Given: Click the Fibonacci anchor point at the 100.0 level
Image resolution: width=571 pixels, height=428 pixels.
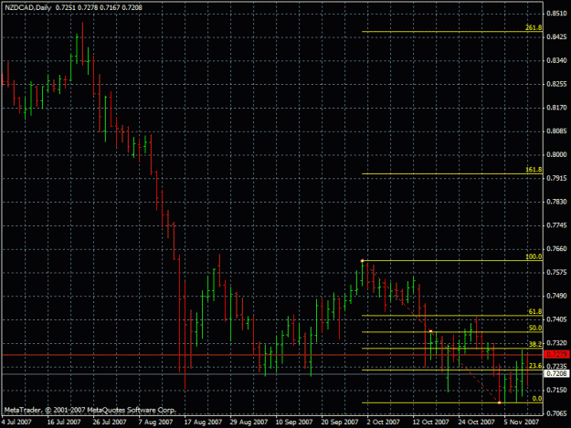Looking at the screenshot, I should click(x=362, y=261).
